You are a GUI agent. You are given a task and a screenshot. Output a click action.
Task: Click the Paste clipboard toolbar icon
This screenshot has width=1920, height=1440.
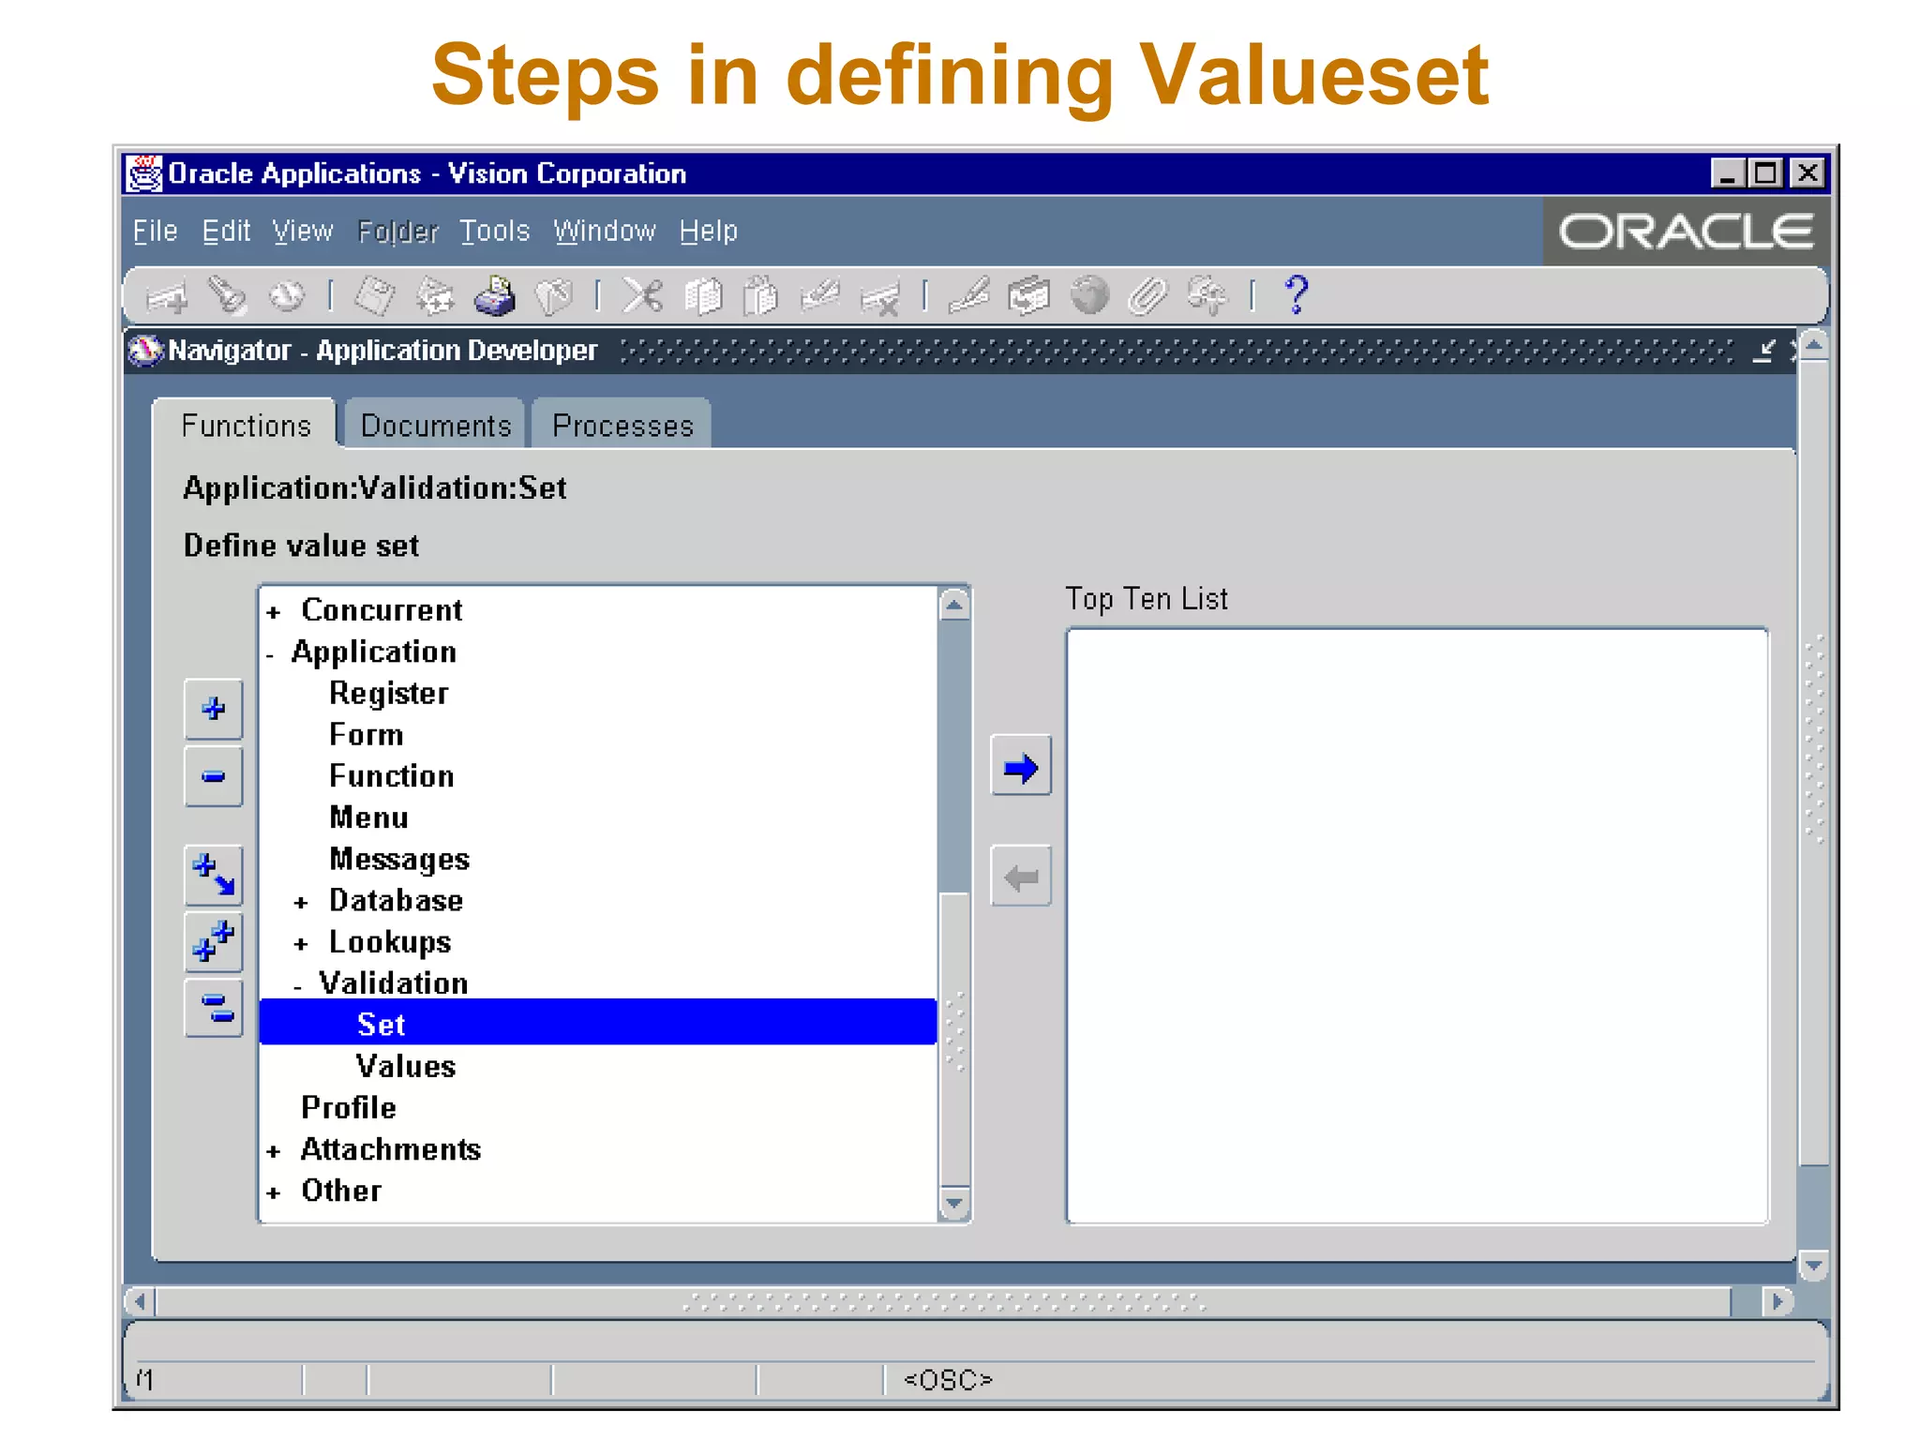760,296
